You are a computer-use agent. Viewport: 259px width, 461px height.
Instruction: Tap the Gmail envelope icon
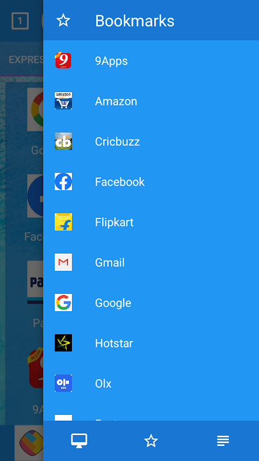pos(63,262)
